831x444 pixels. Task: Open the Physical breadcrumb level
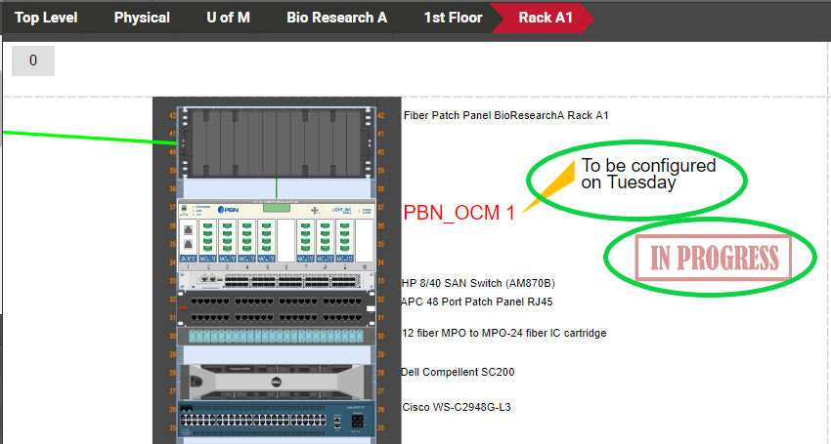[142, 18]
